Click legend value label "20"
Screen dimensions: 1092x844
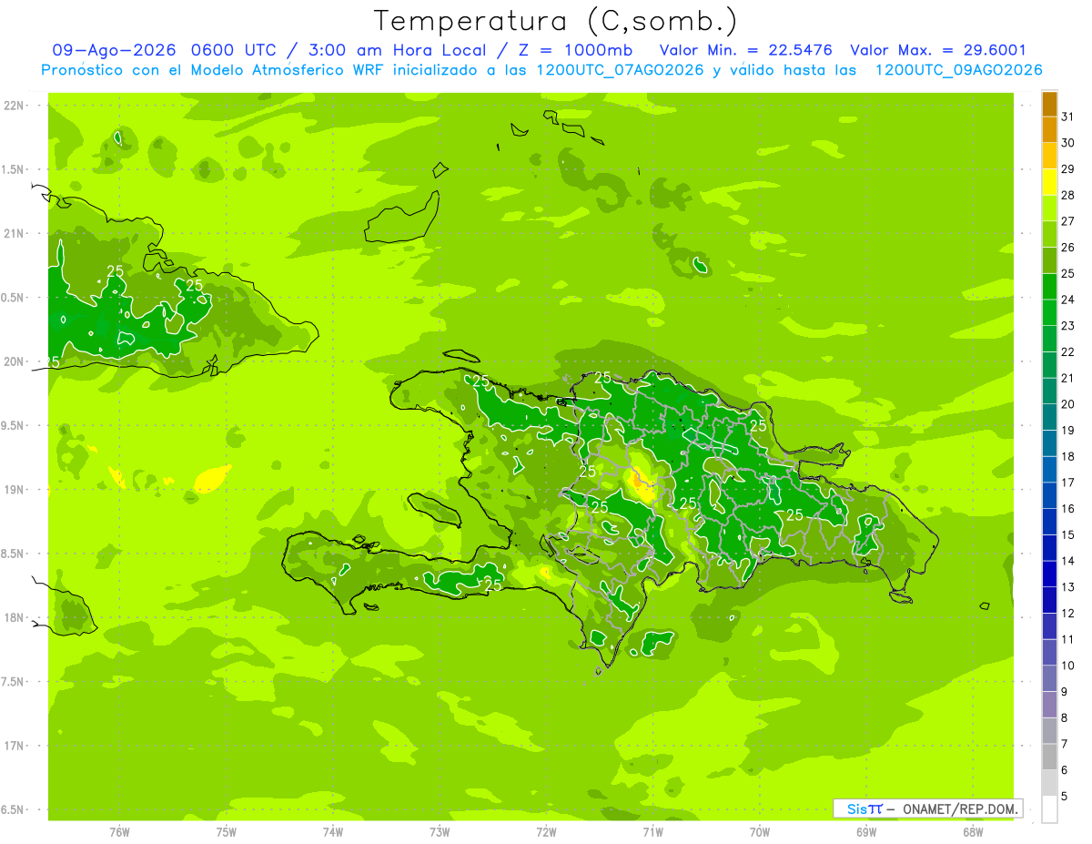click(x=1068, y=404)
